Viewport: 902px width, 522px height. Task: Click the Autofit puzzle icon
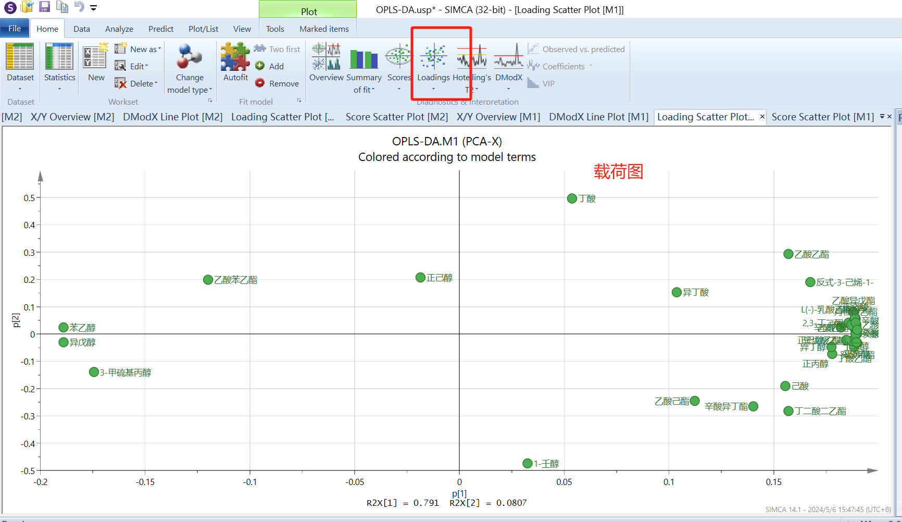pos(235,57)
